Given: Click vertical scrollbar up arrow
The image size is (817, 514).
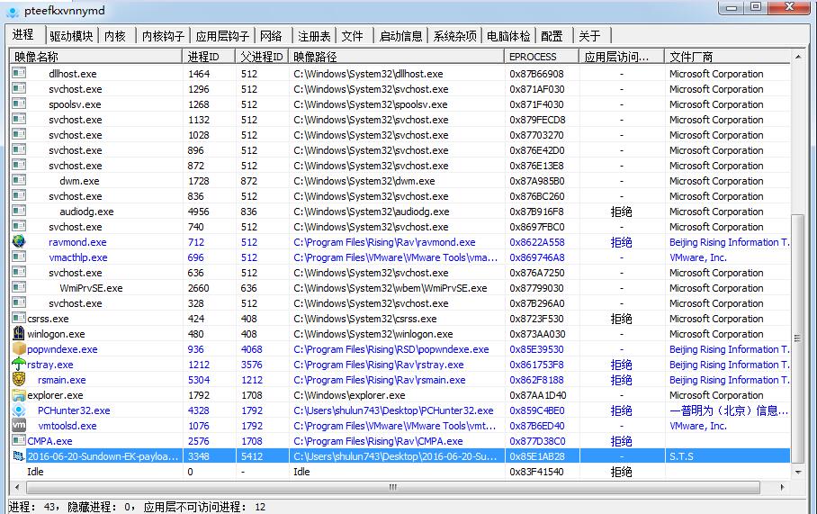Looking at the screenshot, I should tap(798, 57).
